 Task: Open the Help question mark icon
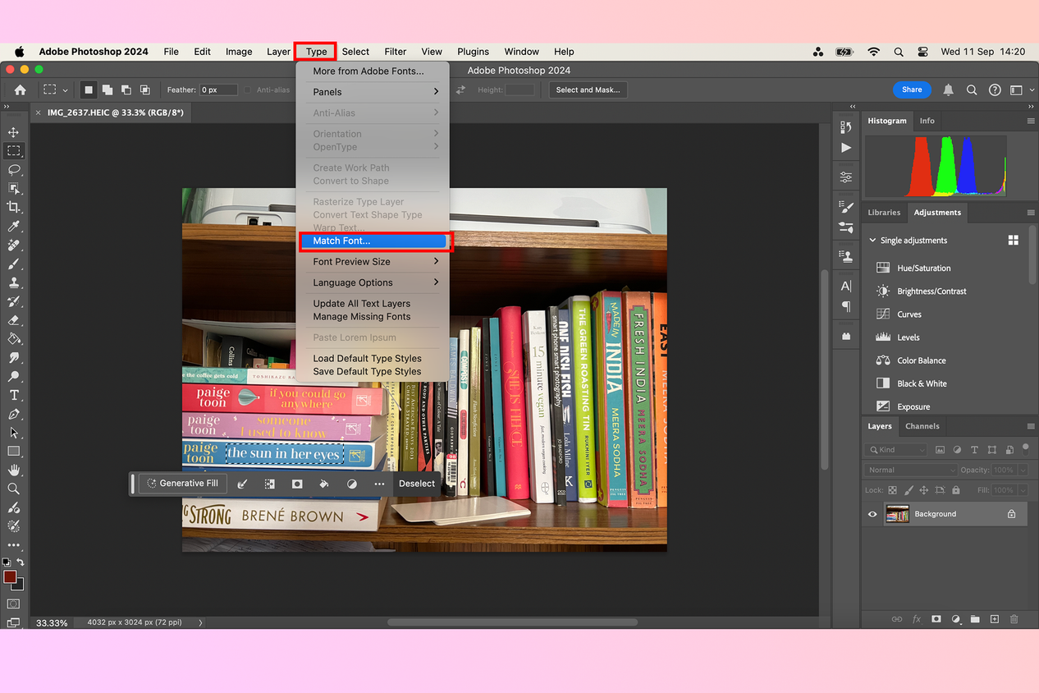tap(995, 90)
